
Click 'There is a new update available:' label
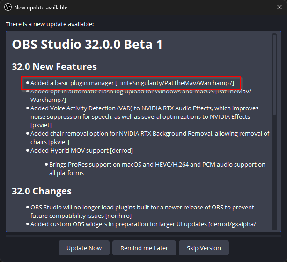50,24
